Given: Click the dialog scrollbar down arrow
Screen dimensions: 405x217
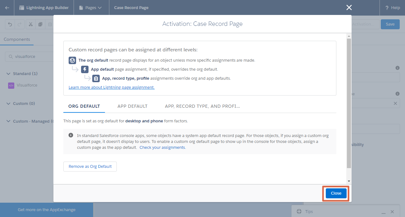Looking at the screenshot, I should 349,181.
